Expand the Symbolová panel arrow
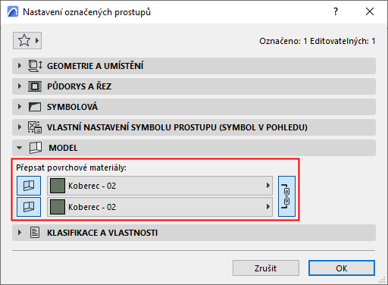Viewport: 388px width, 285px height. [20, 107]
